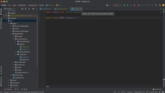Click SpeedTest breadcrumb in navigation bar
Screen dimensions: 165x93
click(22, 5)
